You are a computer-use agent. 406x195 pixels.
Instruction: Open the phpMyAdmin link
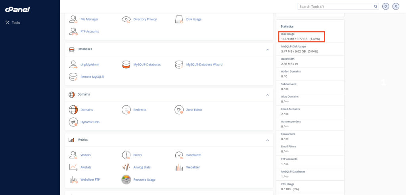point(90,65)
